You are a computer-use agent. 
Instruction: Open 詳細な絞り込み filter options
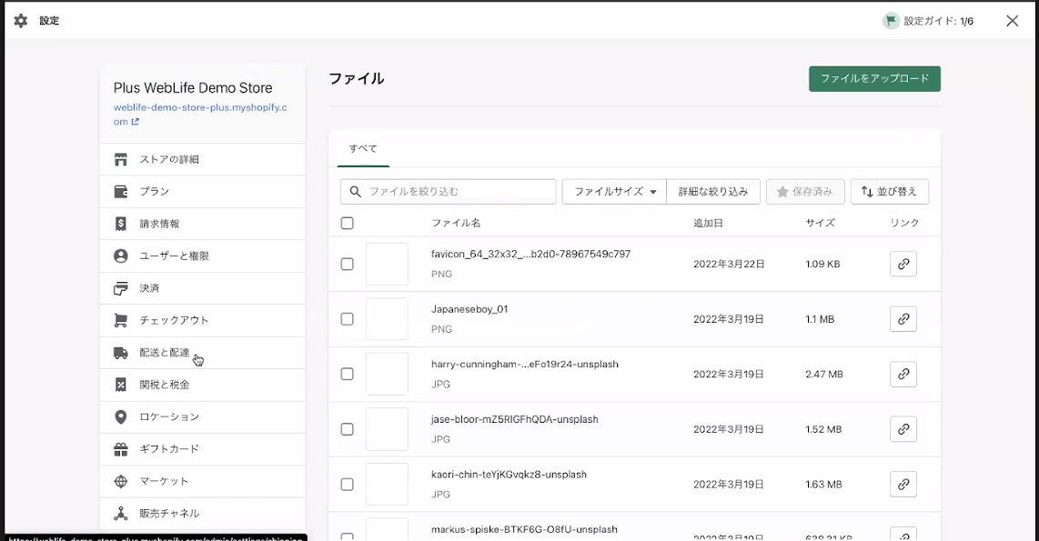coord(713,191)
